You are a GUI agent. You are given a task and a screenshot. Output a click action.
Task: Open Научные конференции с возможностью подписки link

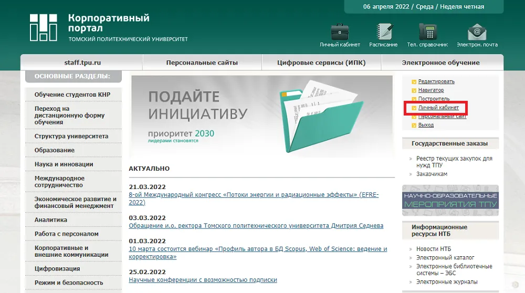pyautogui.click(x=203, y=280)
